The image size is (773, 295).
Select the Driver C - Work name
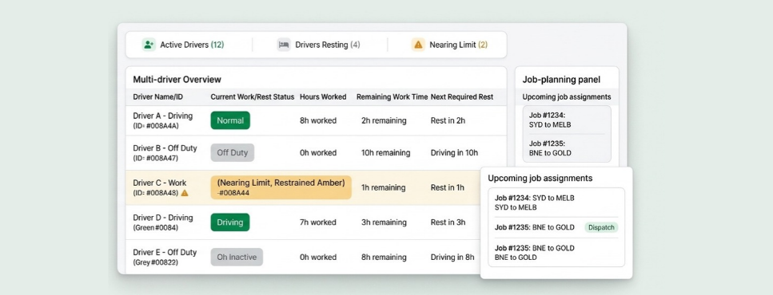click(160, 183)
